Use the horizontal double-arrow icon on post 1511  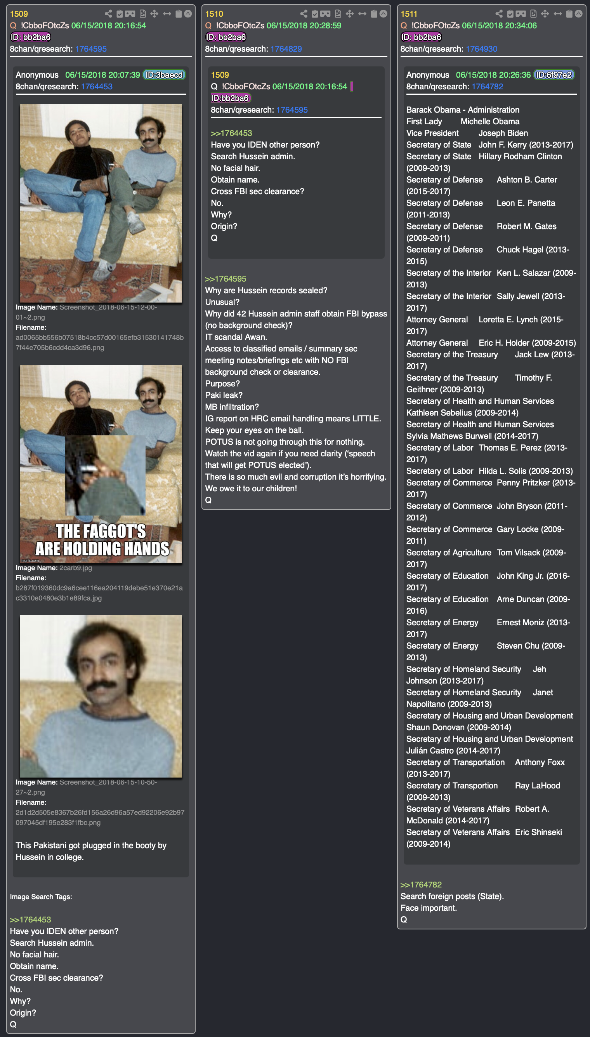coord(557,14)
